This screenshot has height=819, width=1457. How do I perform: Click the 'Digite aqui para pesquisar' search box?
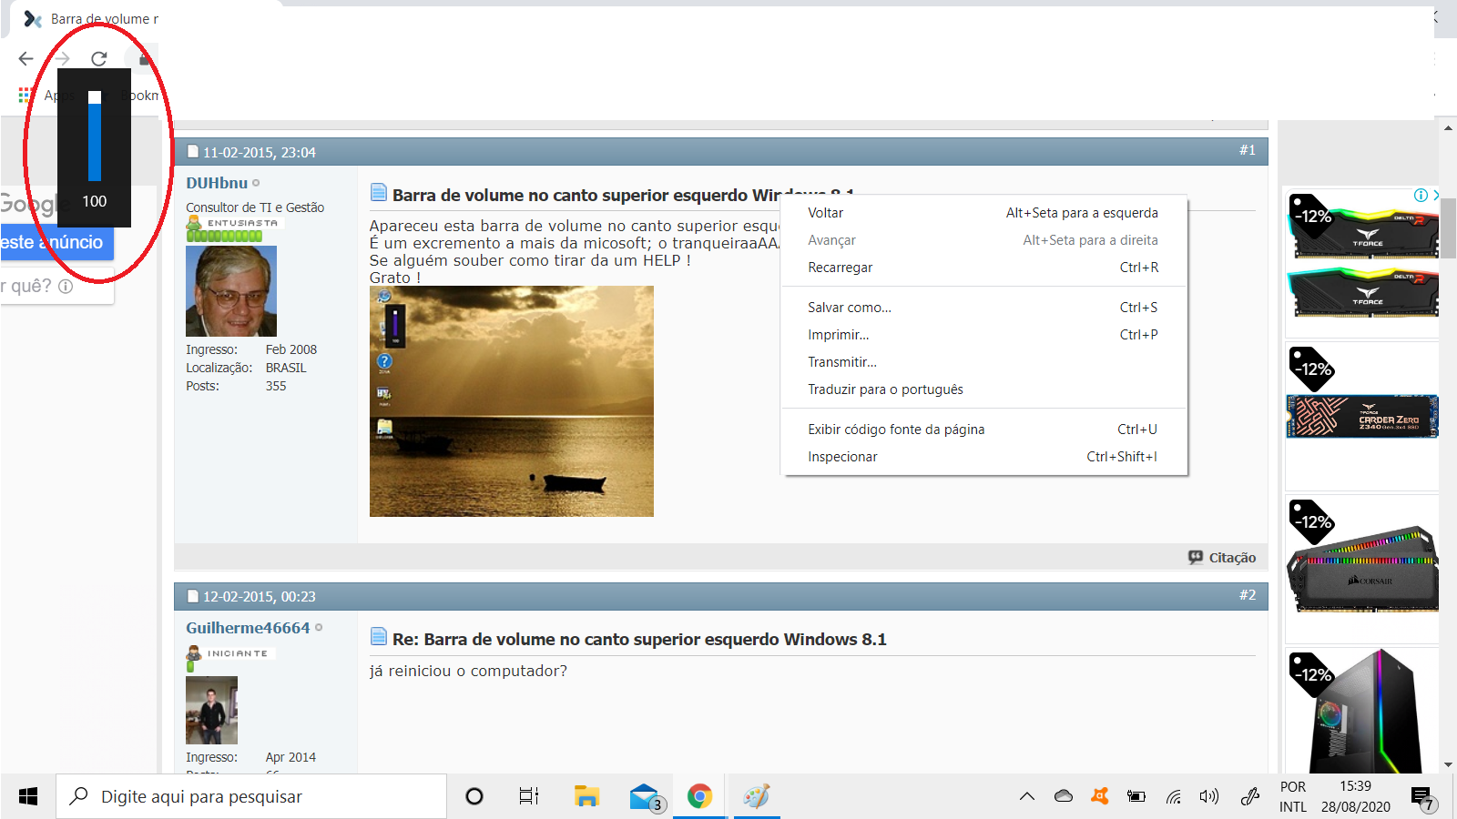(x=251, y=796)
